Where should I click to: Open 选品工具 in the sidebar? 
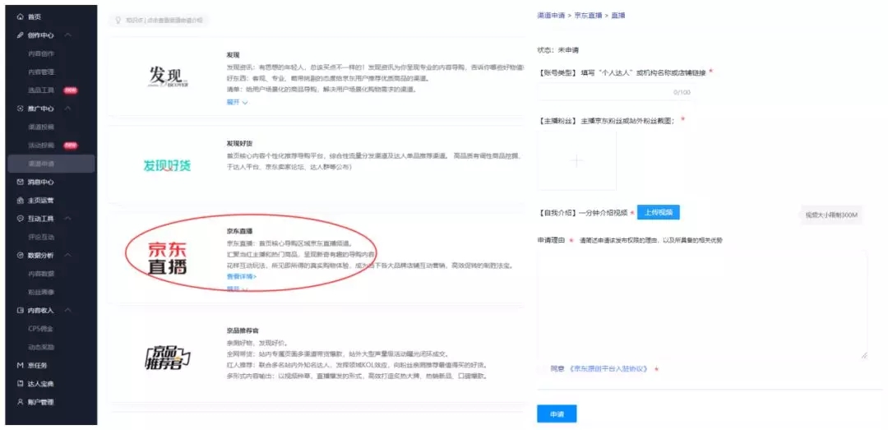41,90
